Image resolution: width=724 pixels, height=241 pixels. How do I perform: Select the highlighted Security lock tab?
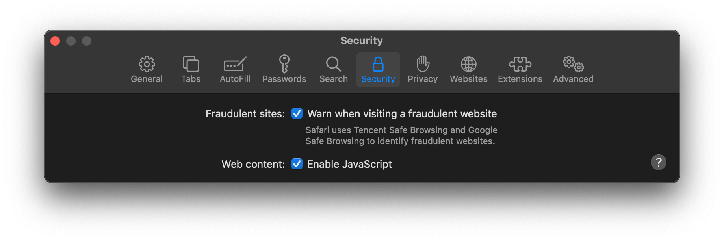point(378,69)
